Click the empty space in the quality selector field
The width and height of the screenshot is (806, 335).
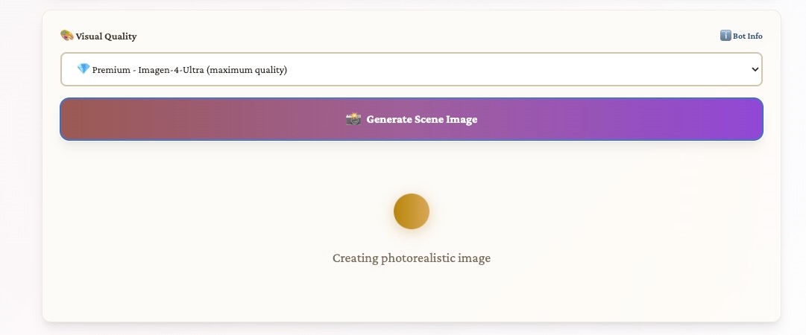pos(522,69)
